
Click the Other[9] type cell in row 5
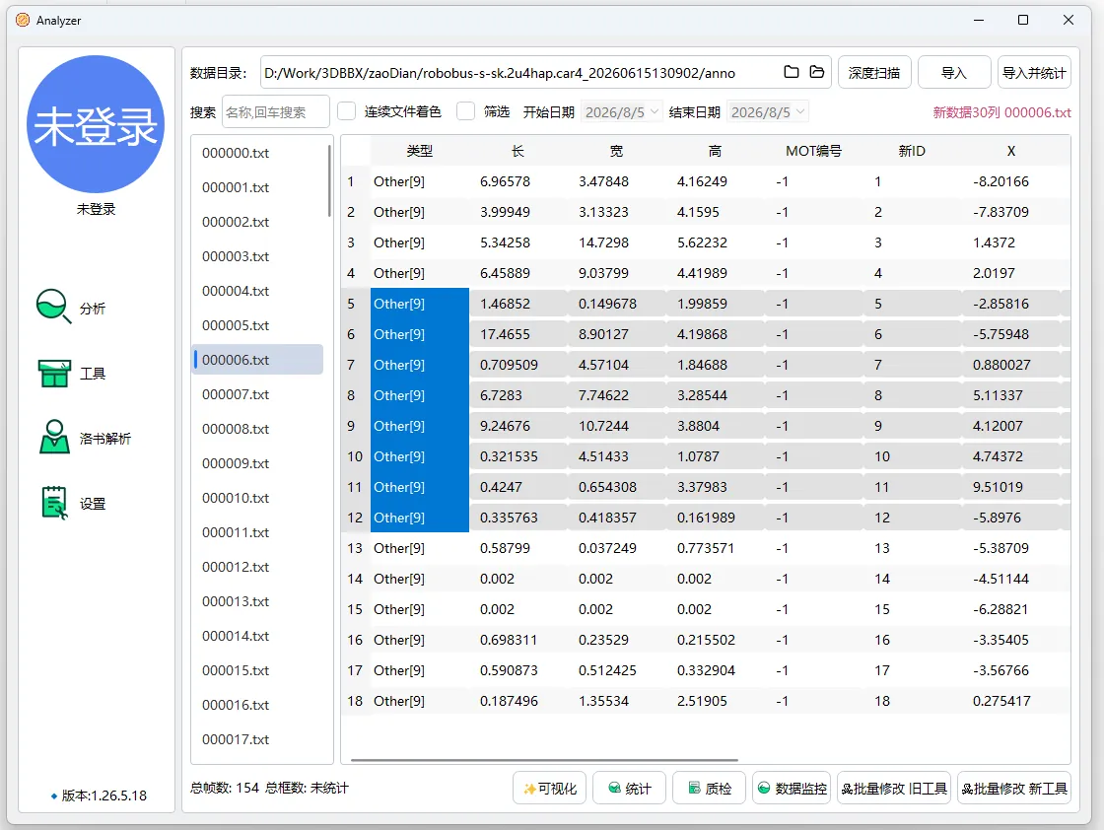pyautogui.click(x=420, y=305)
